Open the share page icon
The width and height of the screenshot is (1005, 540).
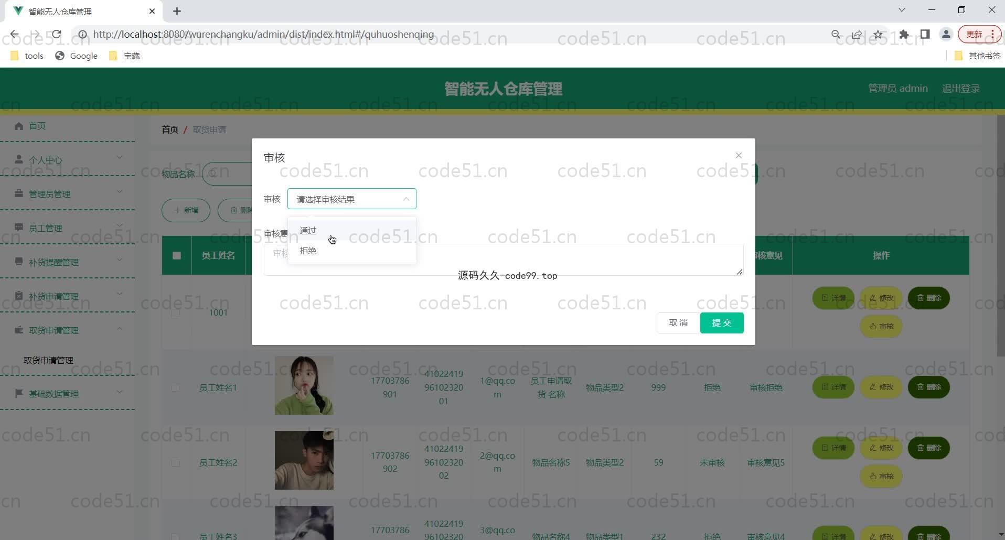(857, 34)
